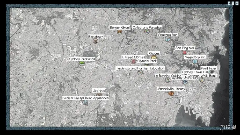Click the Liverpool location icon
240x135 pixels.
(x=99, y=94)
